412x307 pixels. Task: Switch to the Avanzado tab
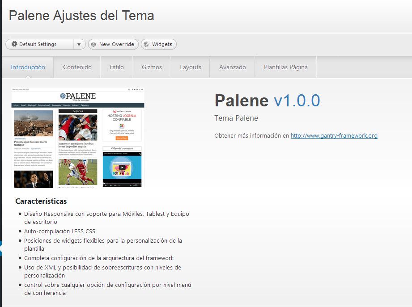click(x=233, y=67)
